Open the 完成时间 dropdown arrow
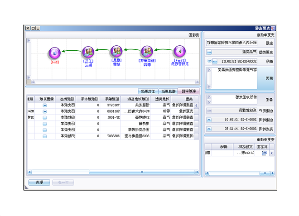This screenshot has width=299, height=216. click(209, 129)
